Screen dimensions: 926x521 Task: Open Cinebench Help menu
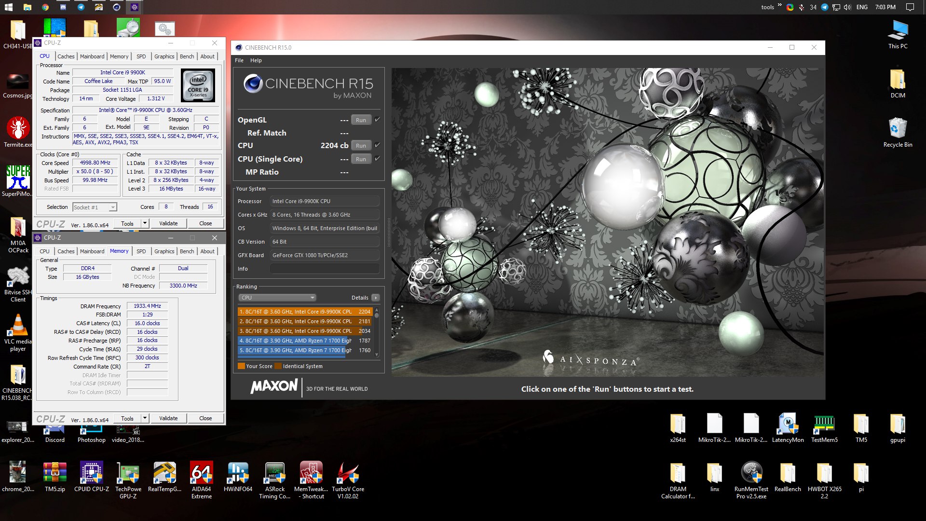tap(256, 60)
